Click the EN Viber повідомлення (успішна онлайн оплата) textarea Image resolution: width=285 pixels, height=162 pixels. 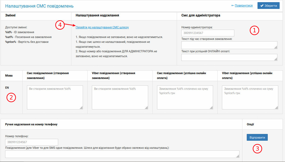pyautogui.click(x=250, y=98)
